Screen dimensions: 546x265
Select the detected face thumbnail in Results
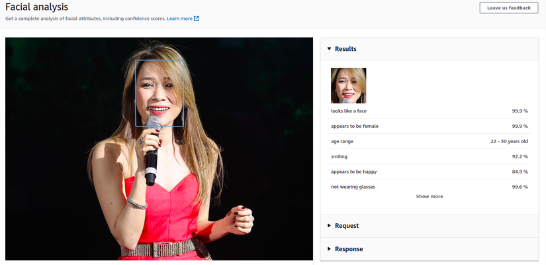(348, 85)
